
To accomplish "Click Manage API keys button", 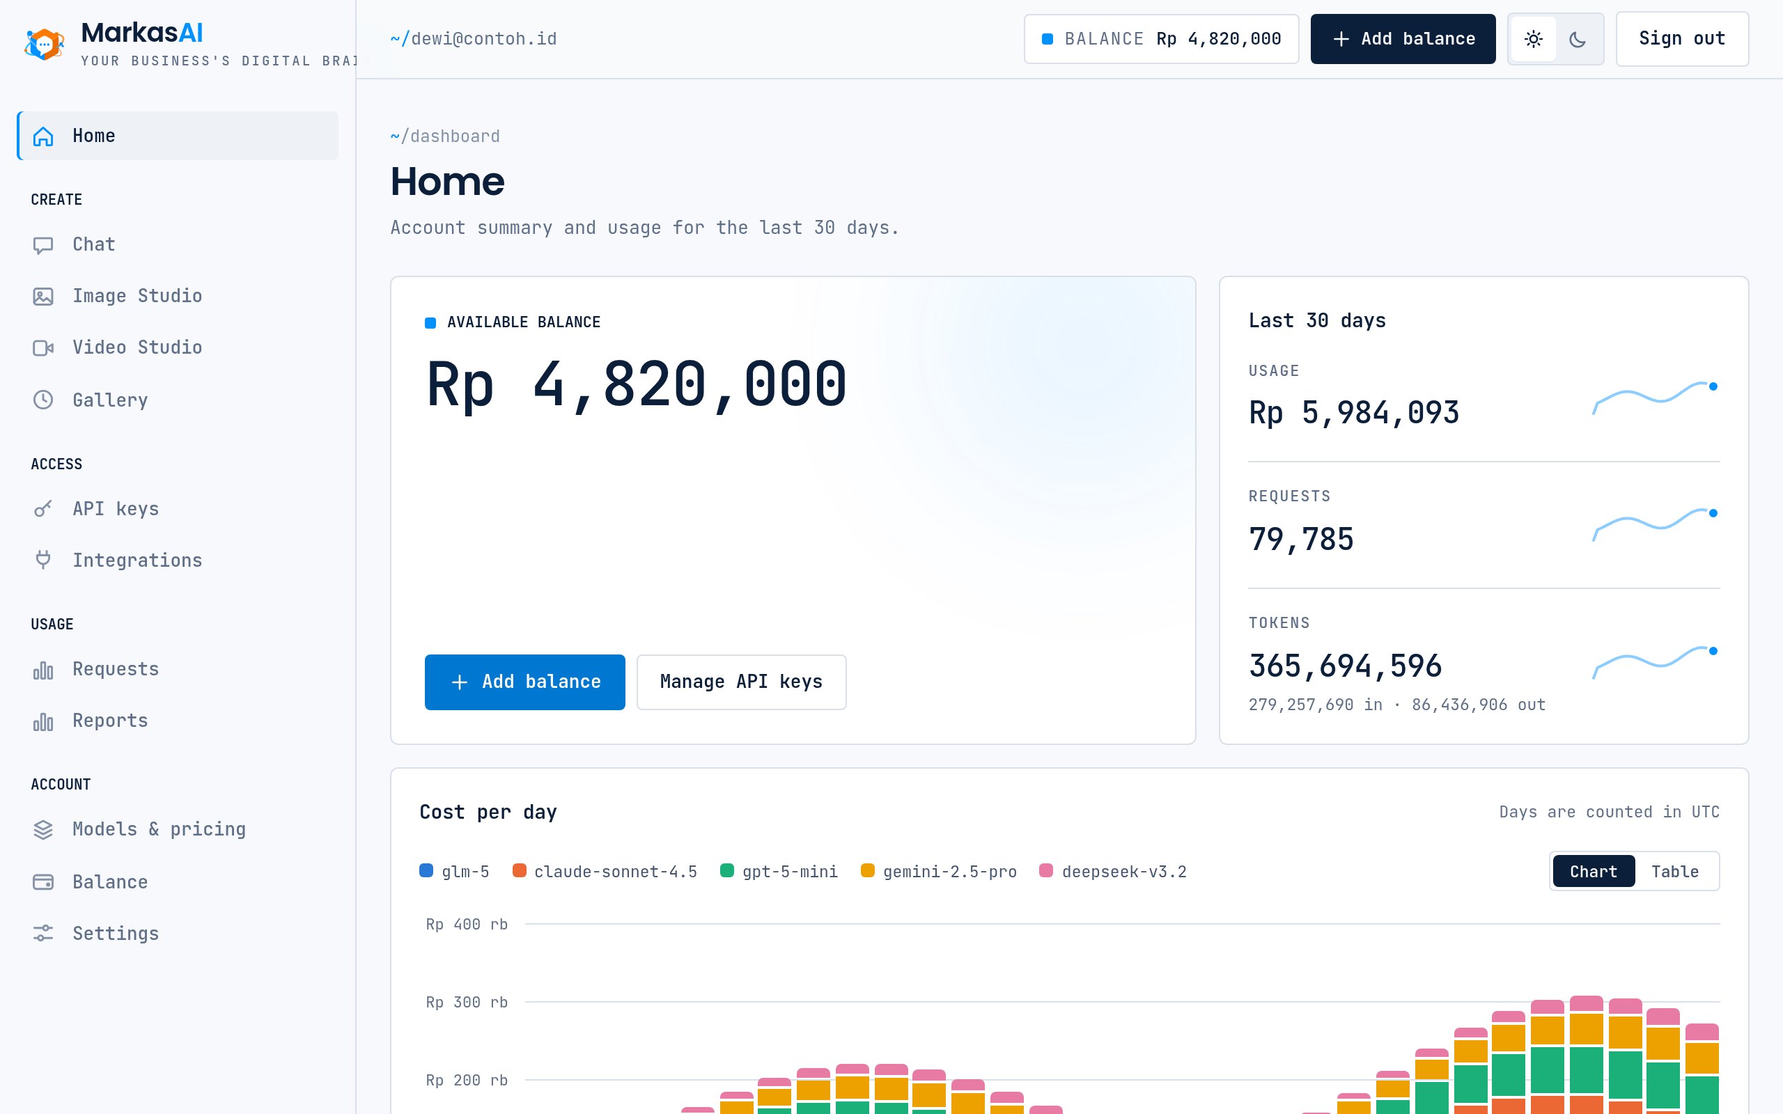I will pyautogui.click(x=741, y=682).
